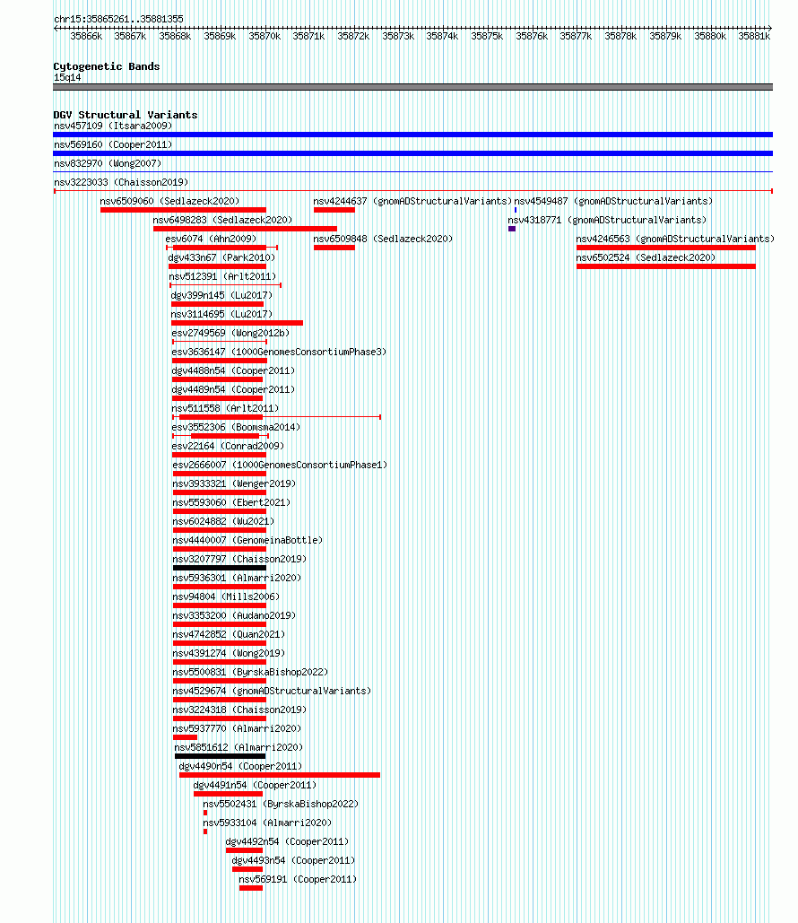
Task: Click nsv6024882 (Wu2021) label
Action: (x=223, y=521)
